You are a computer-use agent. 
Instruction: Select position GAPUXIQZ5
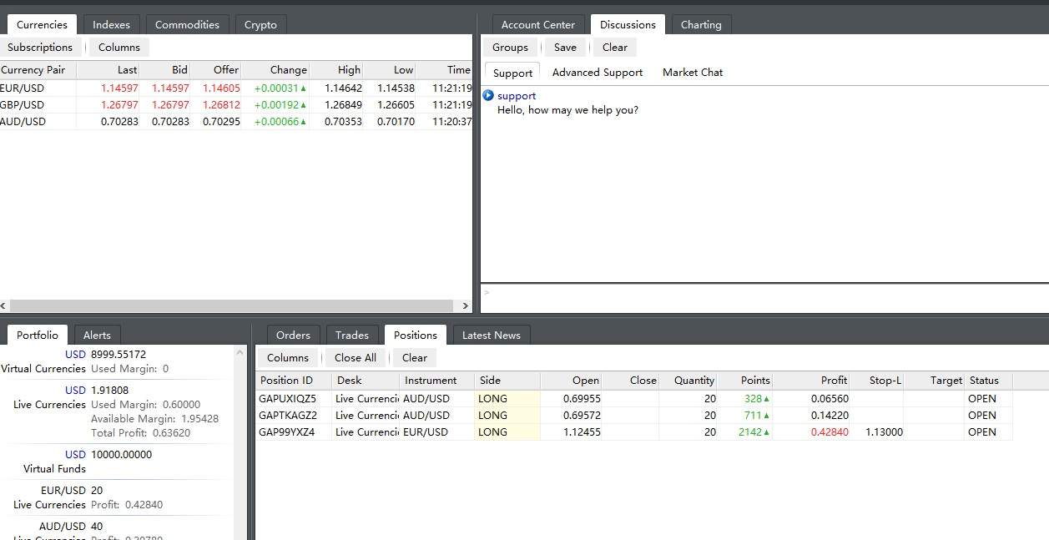[x=634, y=398]
